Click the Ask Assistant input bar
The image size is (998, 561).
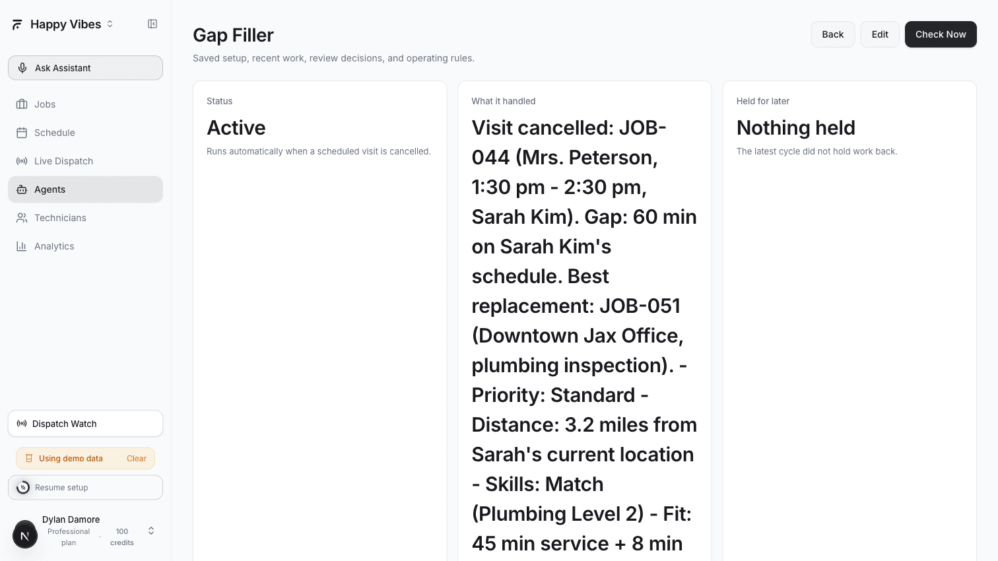[x=85, y=67]
